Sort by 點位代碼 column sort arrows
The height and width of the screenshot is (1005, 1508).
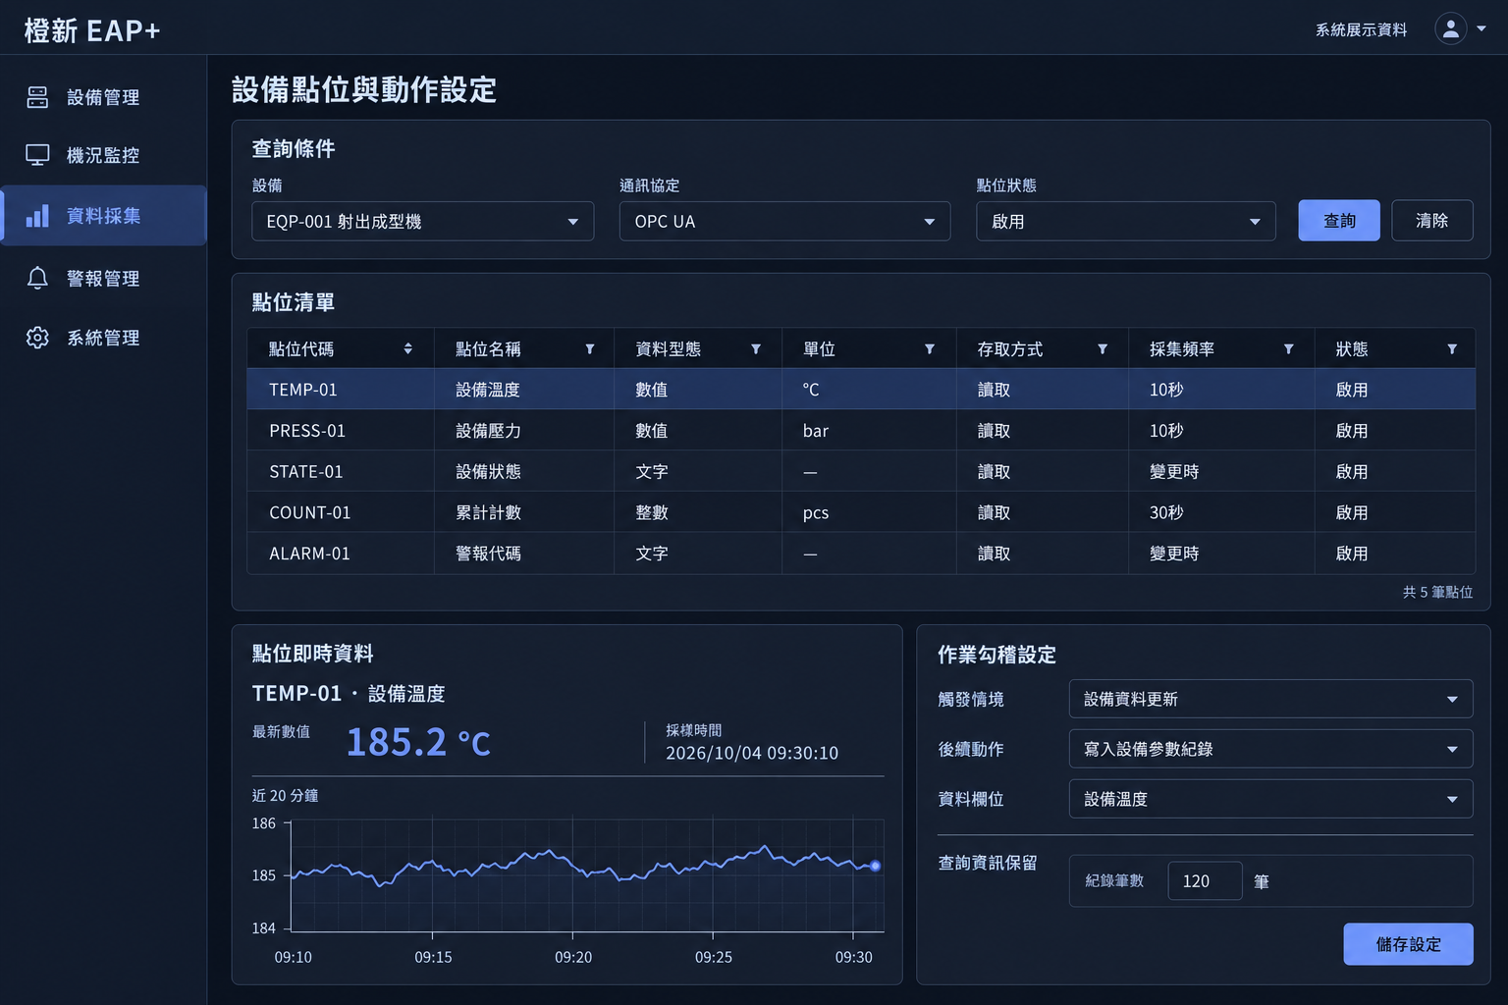408,348
